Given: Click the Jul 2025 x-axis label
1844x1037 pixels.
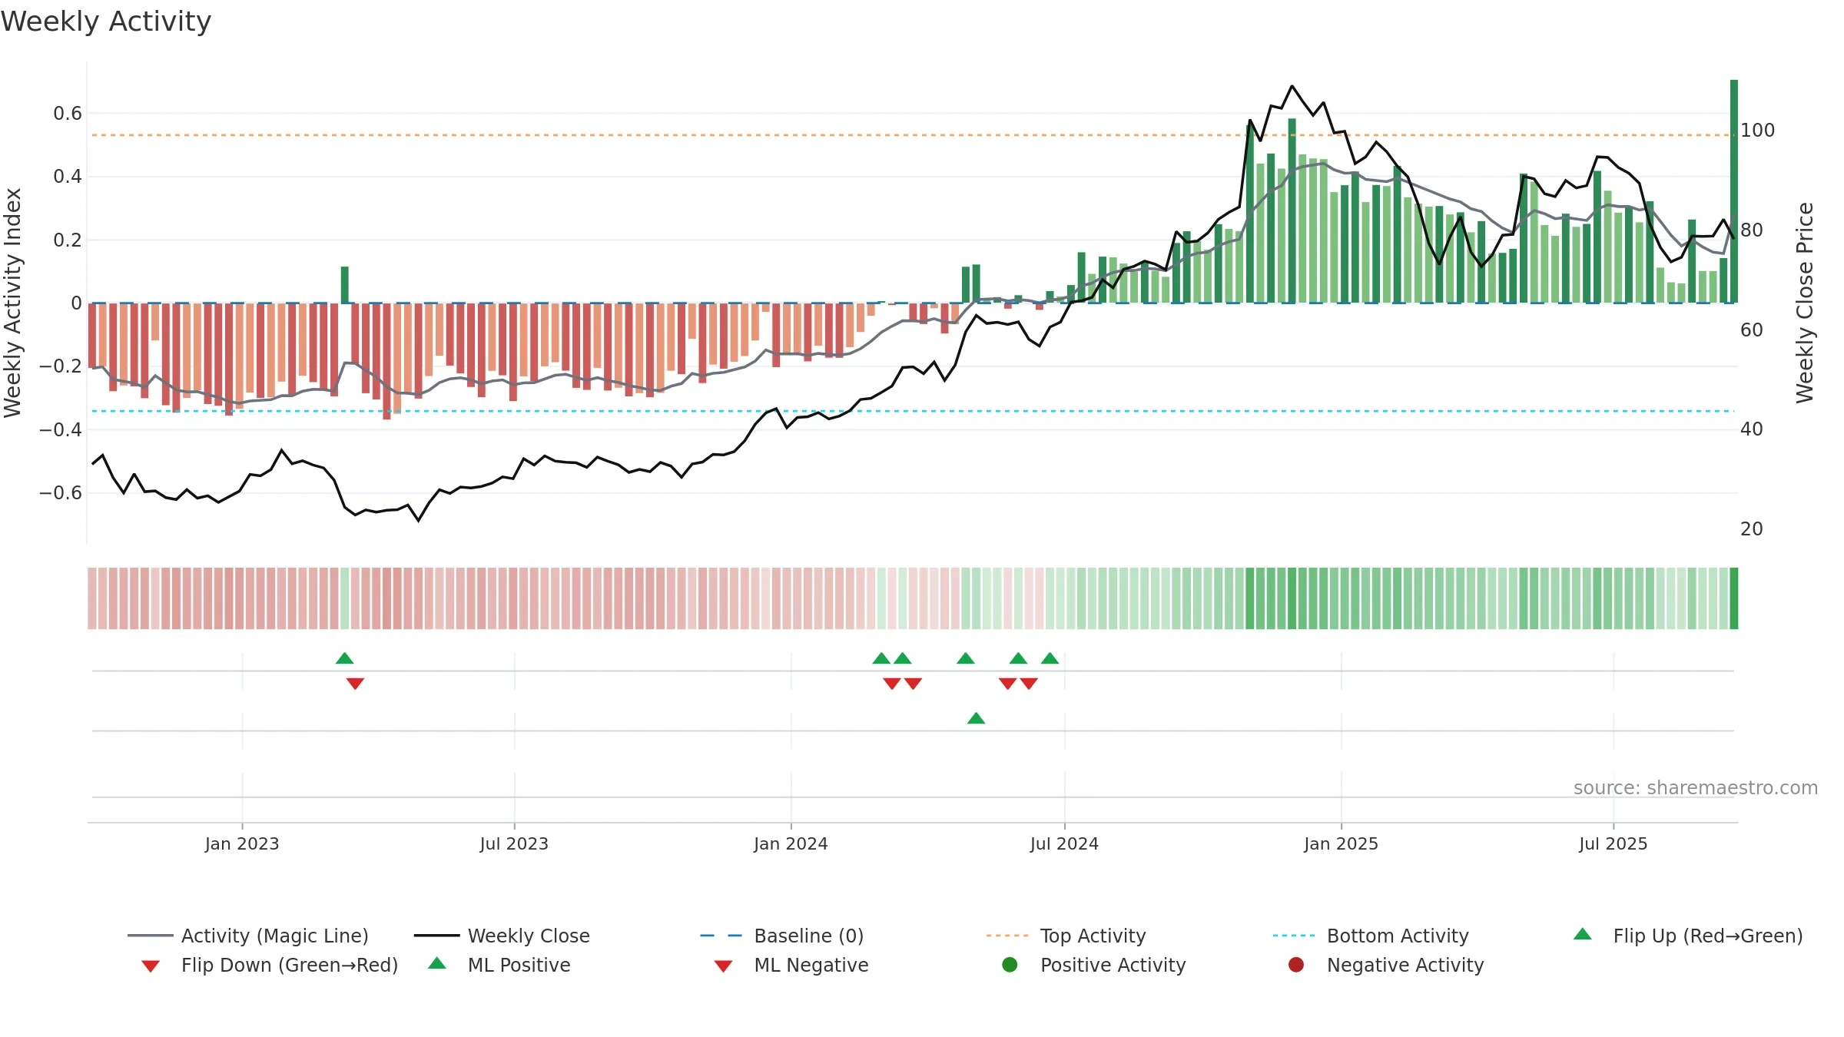Looking at the screenshot, I should [1613, 843].
